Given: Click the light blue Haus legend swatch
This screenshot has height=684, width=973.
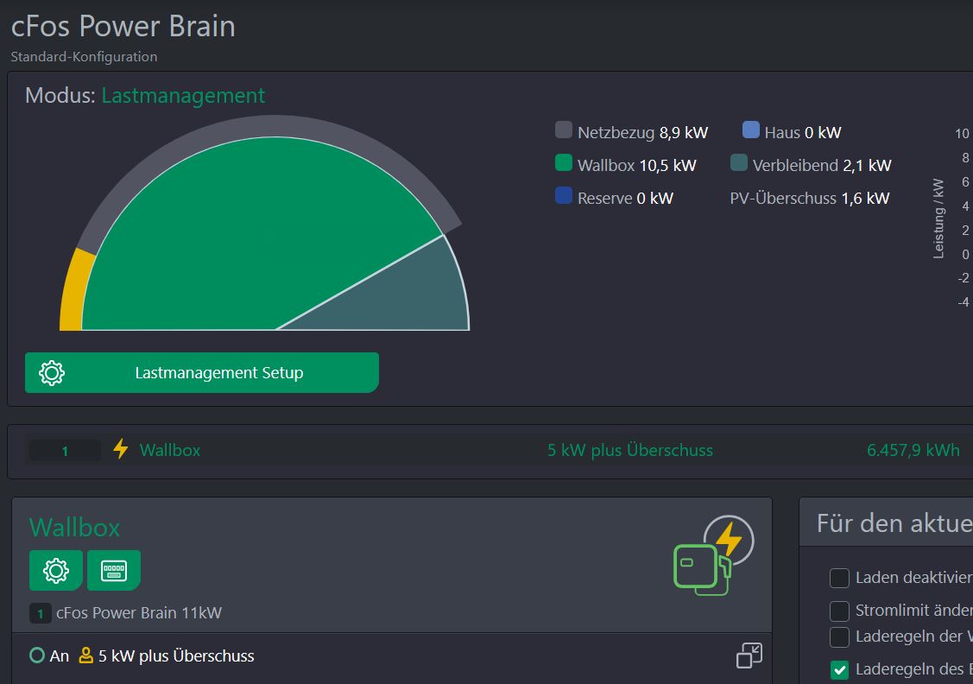Looking at the screenshot, I should [751, 130].
